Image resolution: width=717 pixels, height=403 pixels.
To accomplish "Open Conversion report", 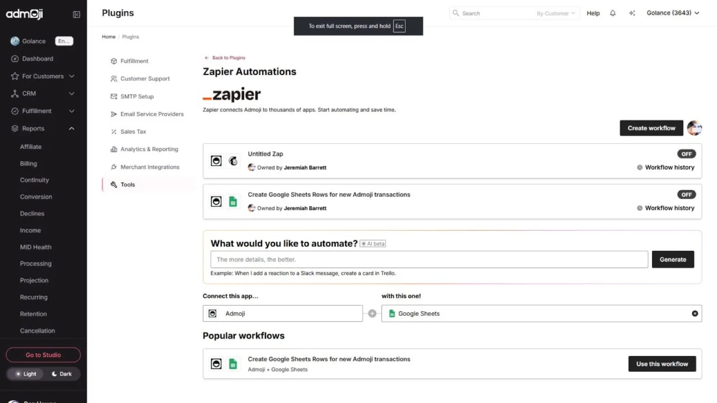I will (36, 197).
